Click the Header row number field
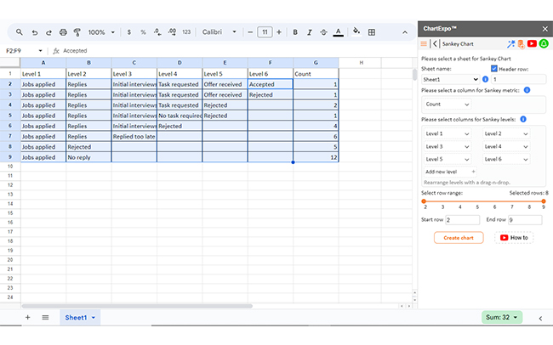The width and height of the screenshot is (553, 345). pyautogui.click(x=518, y=79)
